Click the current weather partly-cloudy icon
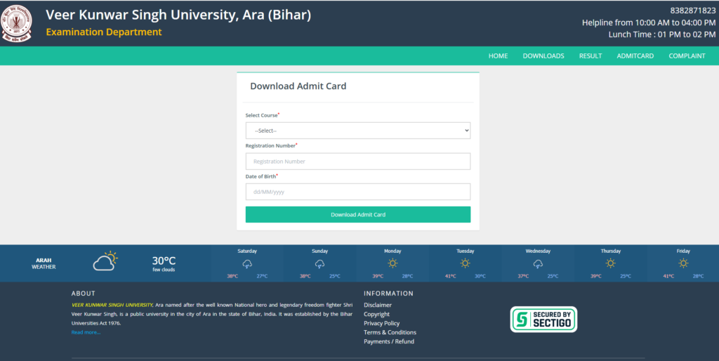The image size is (719, 361). click(x=105, y=261)
